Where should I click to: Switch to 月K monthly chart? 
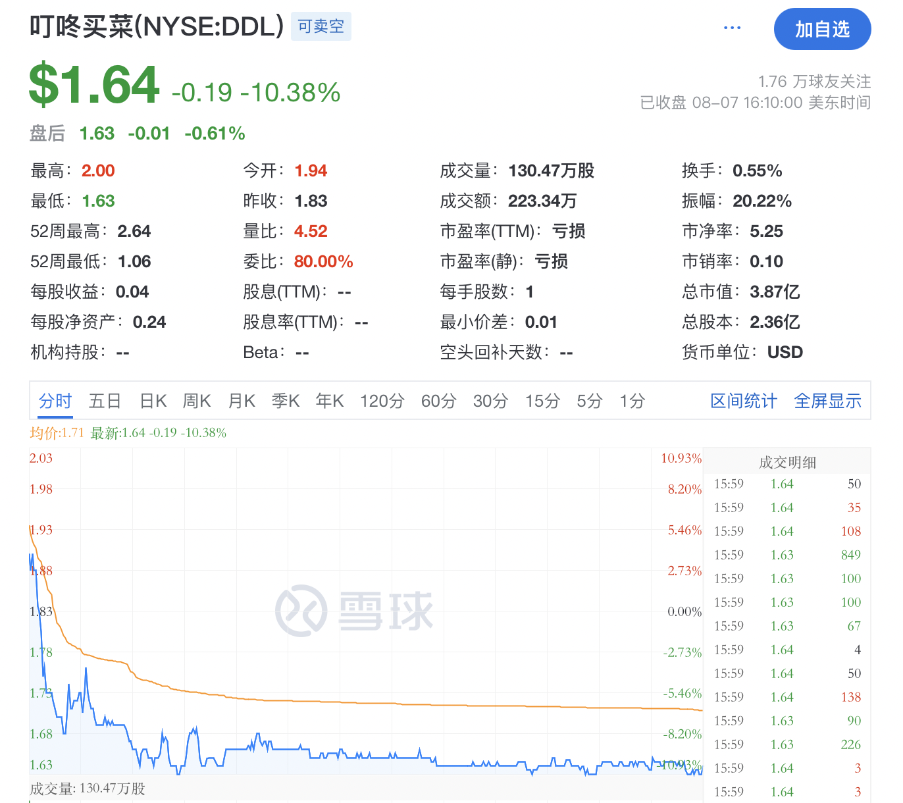point(242,401)
